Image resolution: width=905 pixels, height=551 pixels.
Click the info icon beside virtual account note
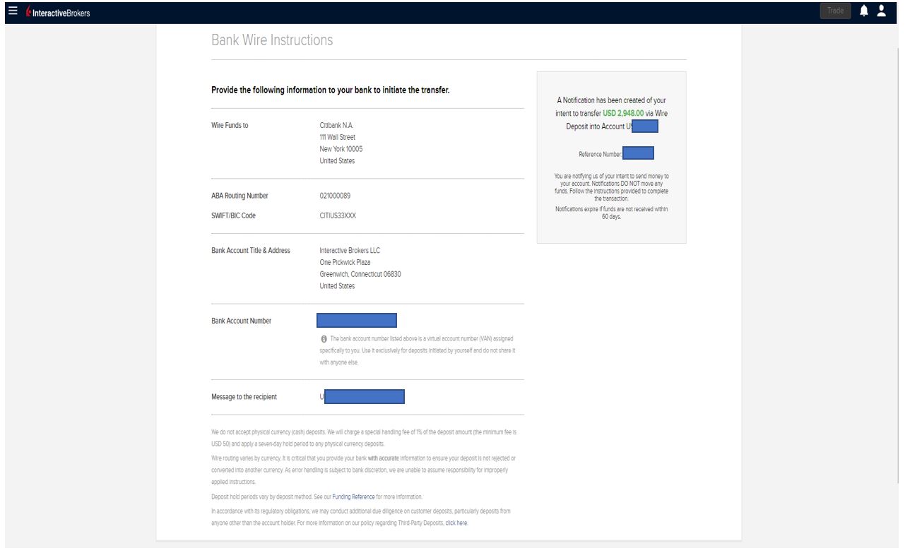(324, 339)
